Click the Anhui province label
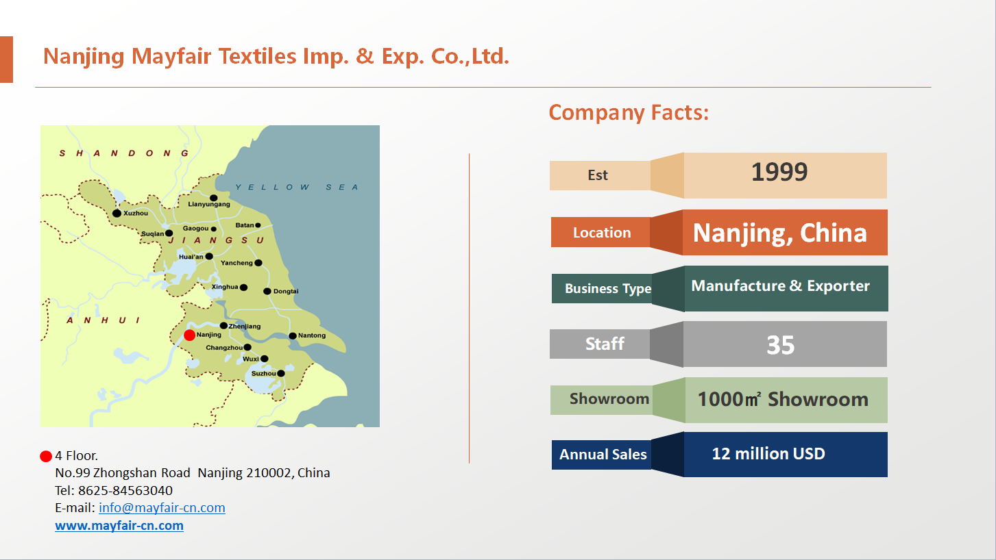This screenshot has width=996, height=560. coord(103,320)
